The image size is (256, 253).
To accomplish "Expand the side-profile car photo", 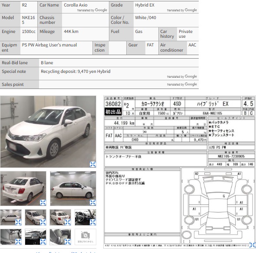I will (x=93, y=202).
